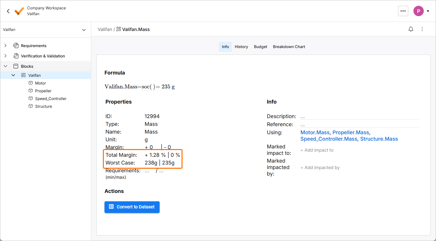436x241 pixels.
Task: Click the Motor block cube icon
Action: click(31, 83)
